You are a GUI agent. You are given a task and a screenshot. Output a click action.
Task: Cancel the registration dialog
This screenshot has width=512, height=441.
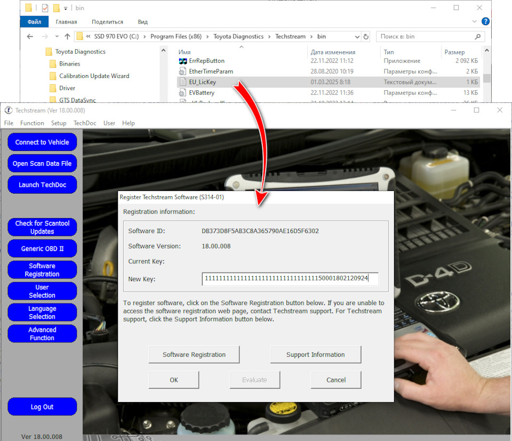(335, 380)
